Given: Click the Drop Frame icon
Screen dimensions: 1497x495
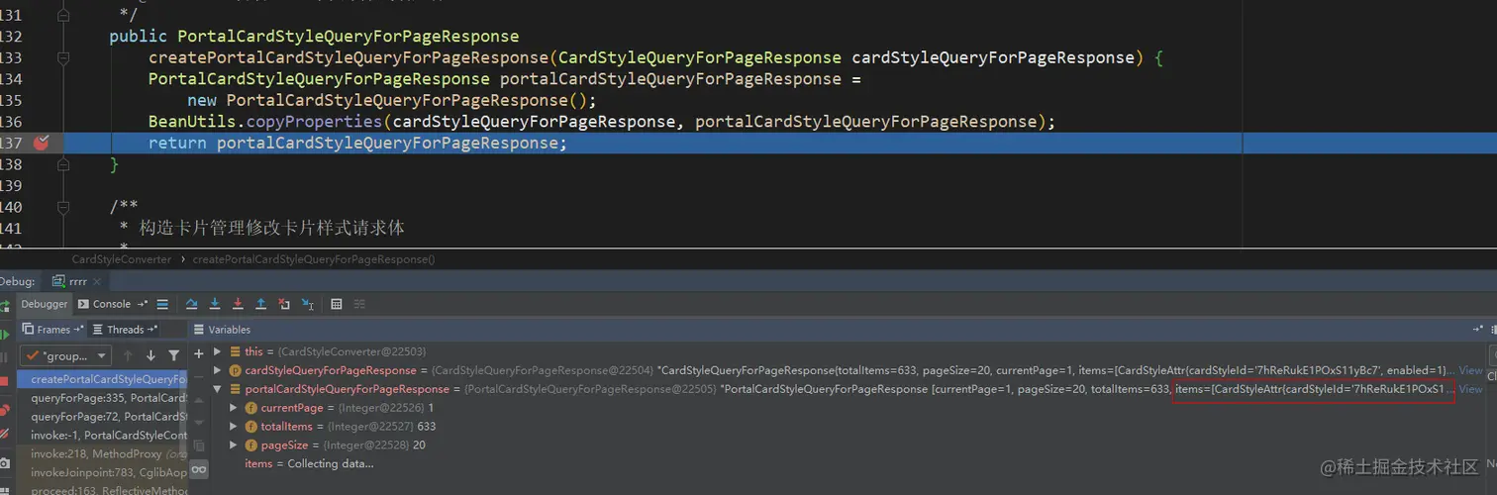Looking at the screenshot, I should (x=284, y=304).
